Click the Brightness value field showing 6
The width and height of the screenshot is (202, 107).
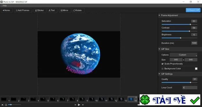click(194, 35)
